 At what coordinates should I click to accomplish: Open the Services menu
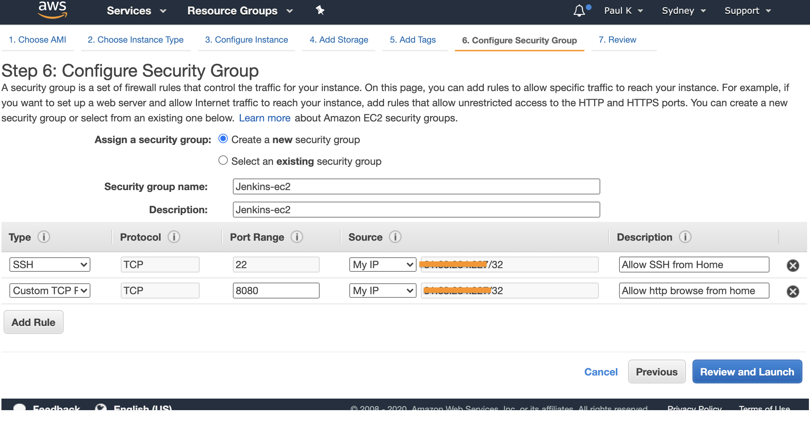coord(136,11)
